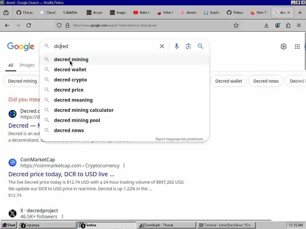Screen dimensions: 306x229
Task: Choose the suggestion decred mining pool
Action: pos(125,120)
